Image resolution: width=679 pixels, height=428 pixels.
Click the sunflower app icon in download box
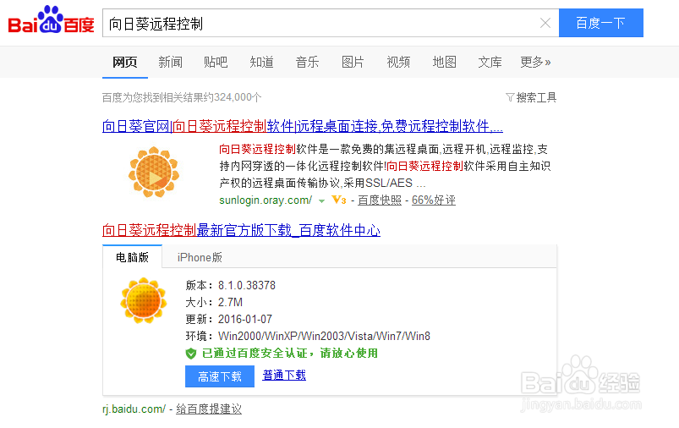[x=144, y=300]
